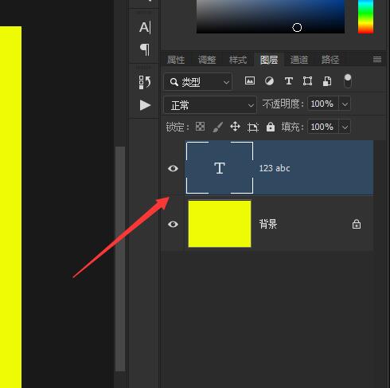This screenshot has width=390, height=388.
Task: Filter layers by pixel image type
Action: point(250,80)
